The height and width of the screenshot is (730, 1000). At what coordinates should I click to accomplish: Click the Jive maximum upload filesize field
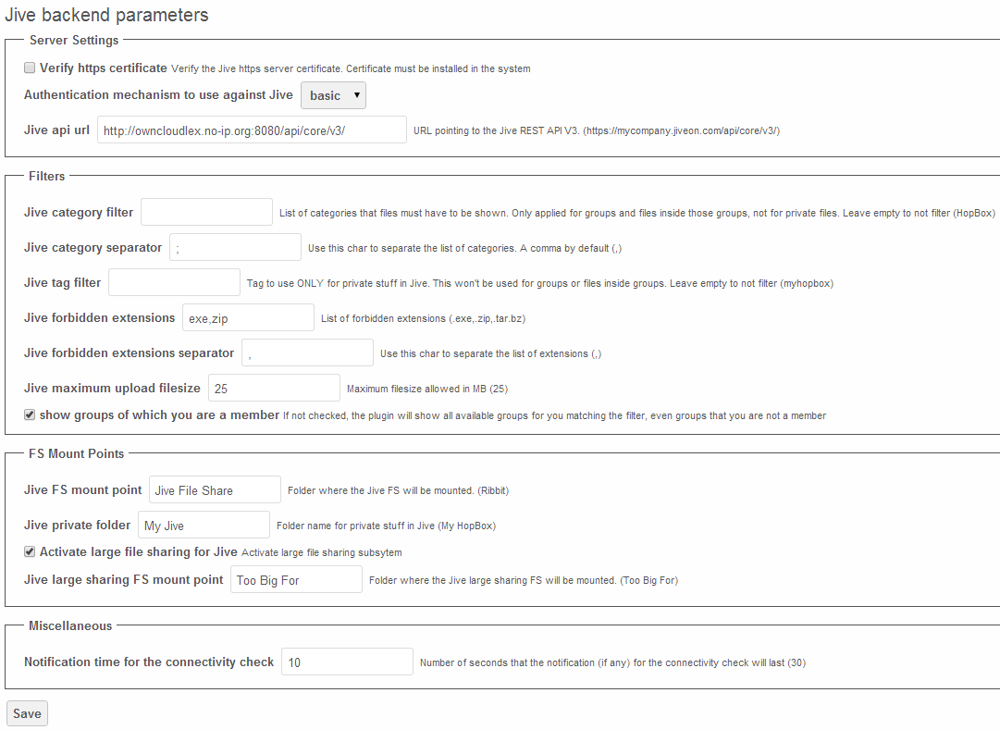pyautogui.click(x=273, y=387)
